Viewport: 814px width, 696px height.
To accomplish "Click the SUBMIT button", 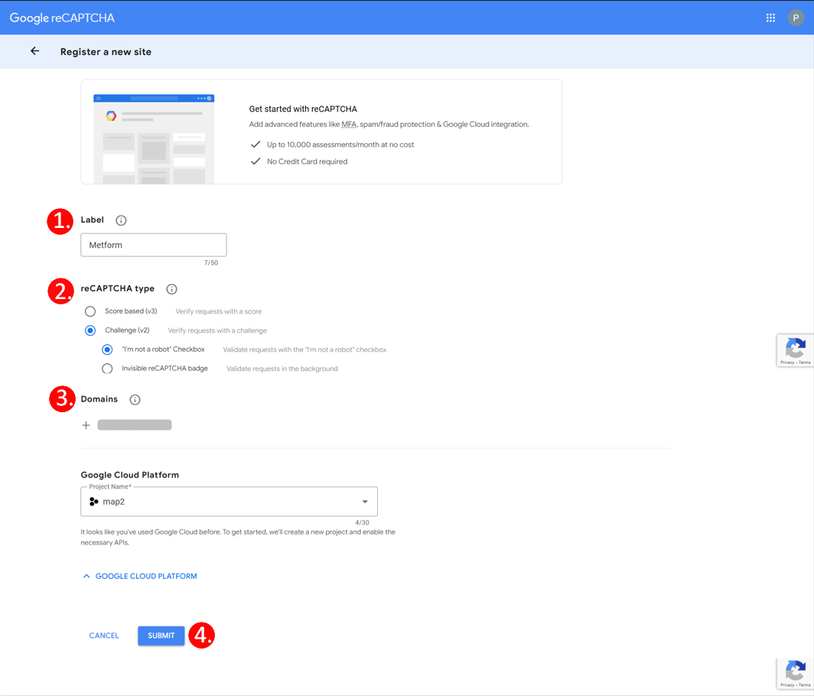I will 161,636.
